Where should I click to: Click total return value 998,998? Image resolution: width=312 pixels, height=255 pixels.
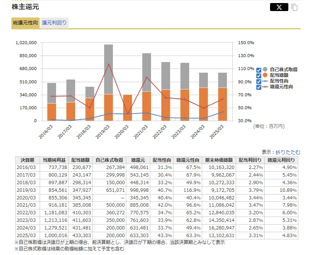139,190
